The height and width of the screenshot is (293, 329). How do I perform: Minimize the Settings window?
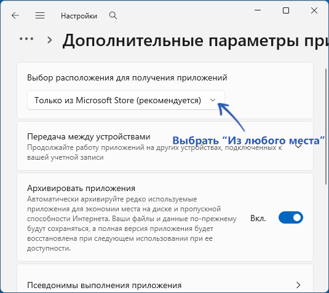[x=258, y=10]
